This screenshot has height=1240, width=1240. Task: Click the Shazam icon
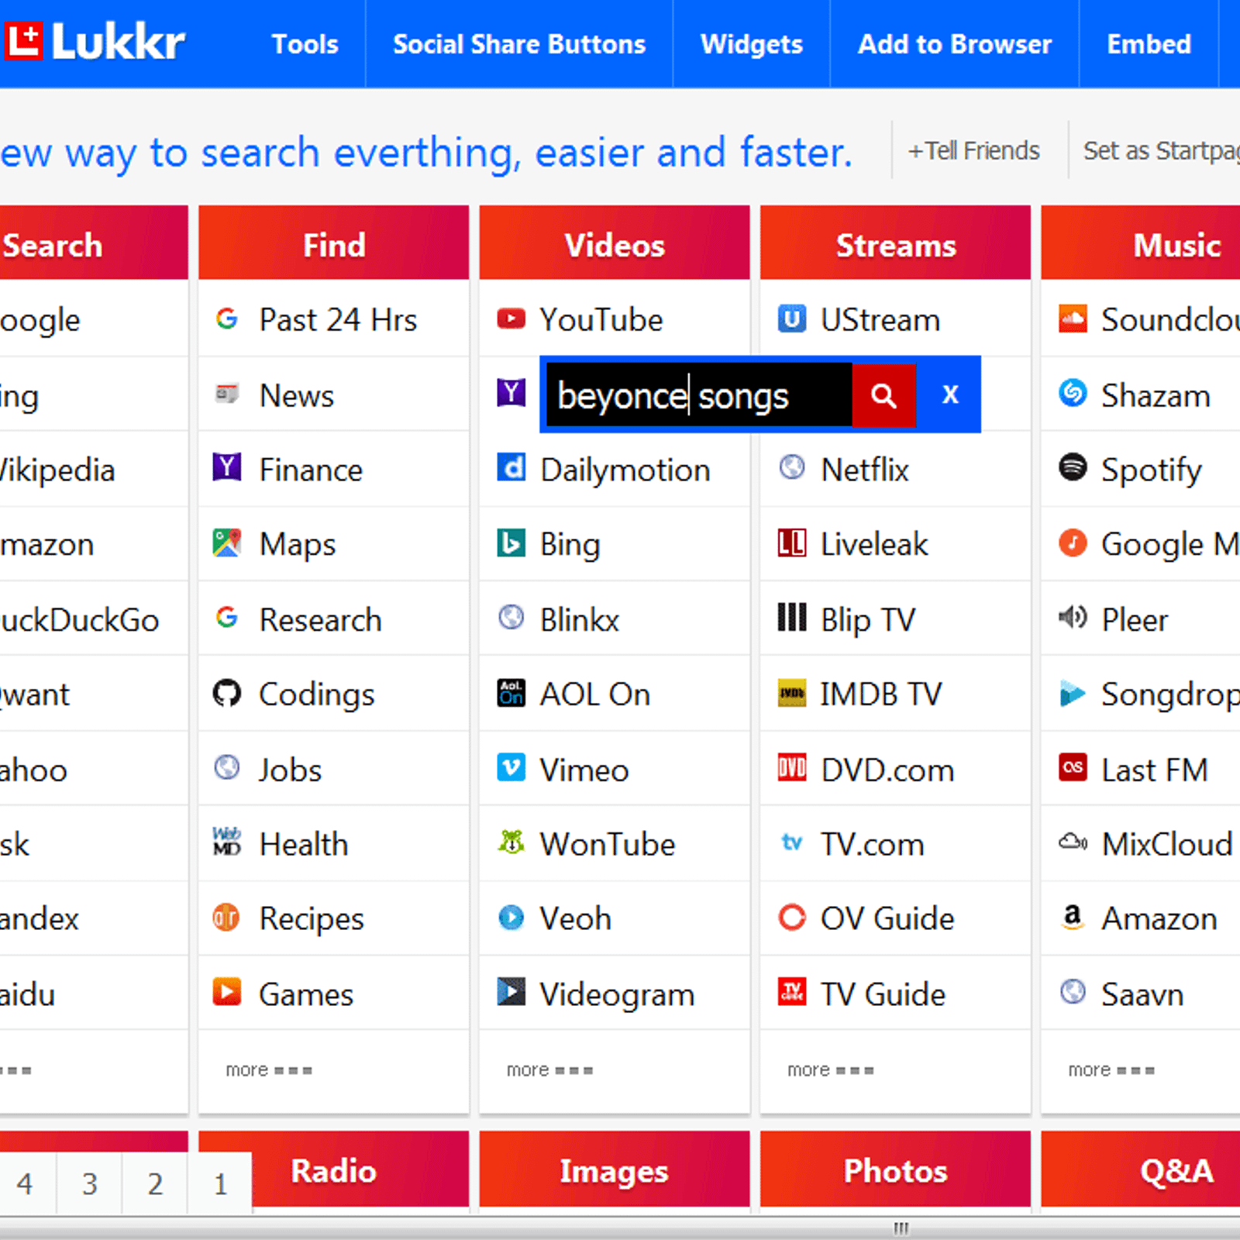click(x=1073, y=393)
